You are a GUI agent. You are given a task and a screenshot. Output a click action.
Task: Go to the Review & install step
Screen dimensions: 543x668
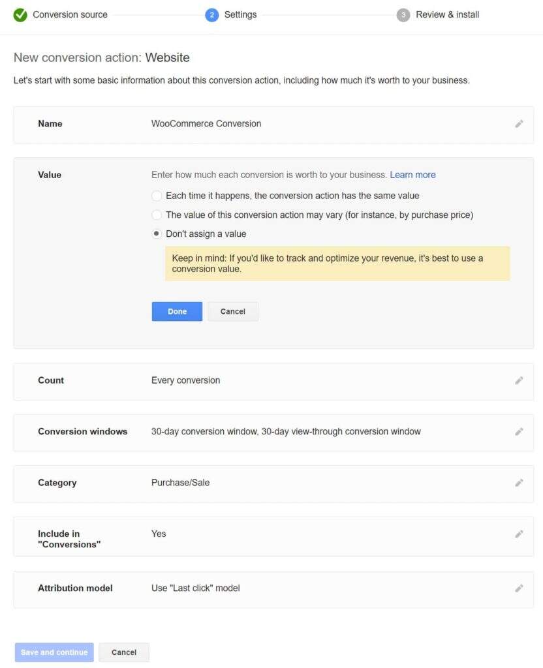click(447, 14)
